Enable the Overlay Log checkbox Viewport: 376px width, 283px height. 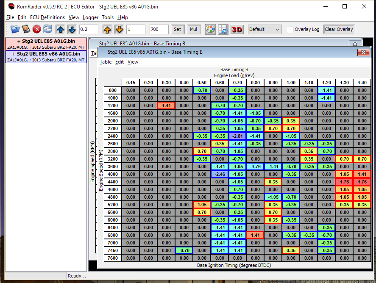pos(290,30)
